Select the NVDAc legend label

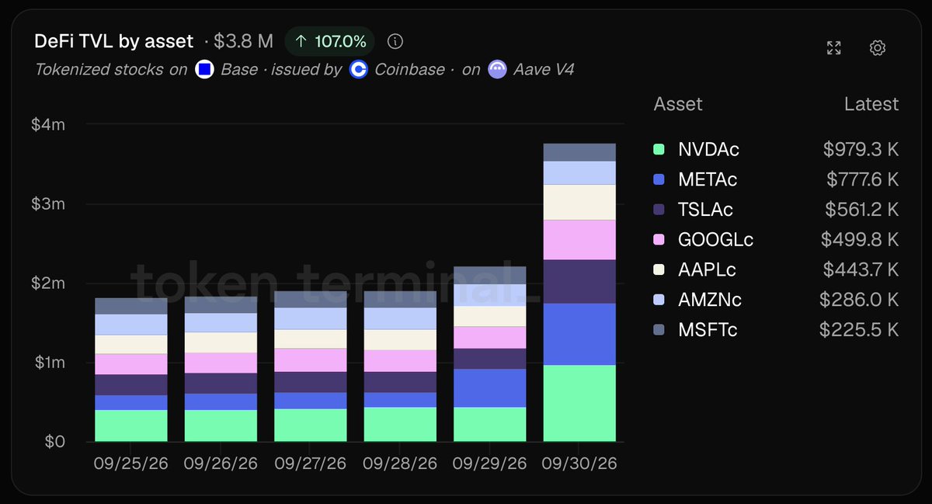pos(708,149)
